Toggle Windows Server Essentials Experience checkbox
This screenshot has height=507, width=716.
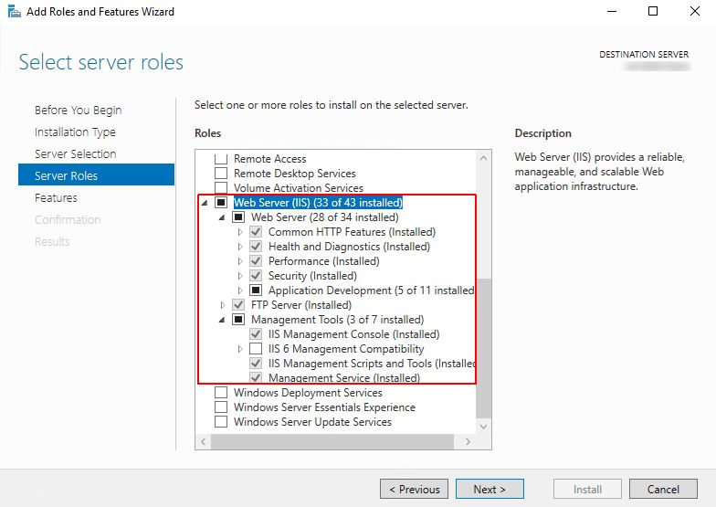[220, 407]
